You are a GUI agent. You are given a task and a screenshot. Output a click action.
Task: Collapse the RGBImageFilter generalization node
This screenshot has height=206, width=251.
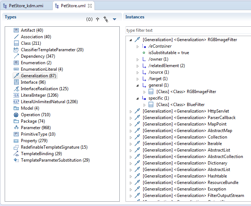(131, 40)
